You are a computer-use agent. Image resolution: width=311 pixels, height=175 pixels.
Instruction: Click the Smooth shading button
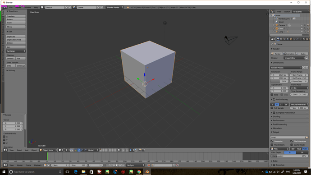11,58
